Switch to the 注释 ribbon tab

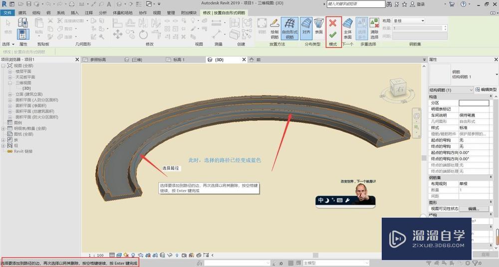(89, 13)
